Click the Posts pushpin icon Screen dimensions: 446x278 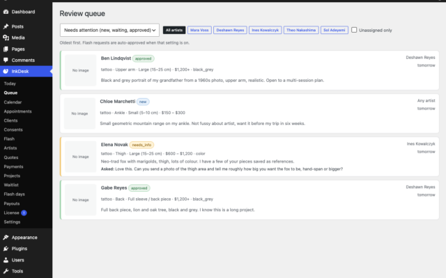(x=6, y=26)
